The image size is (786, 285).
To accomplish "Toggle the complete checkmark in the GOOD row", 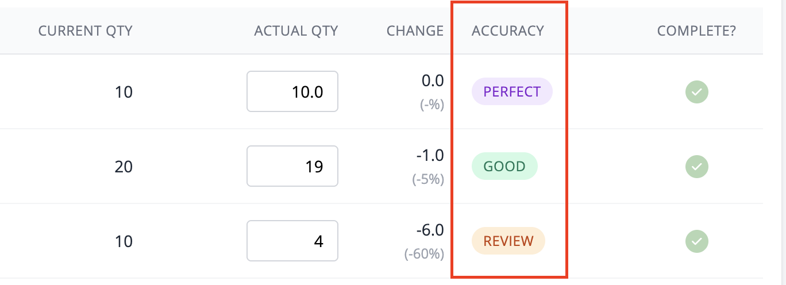I will [x=696, y=167].
